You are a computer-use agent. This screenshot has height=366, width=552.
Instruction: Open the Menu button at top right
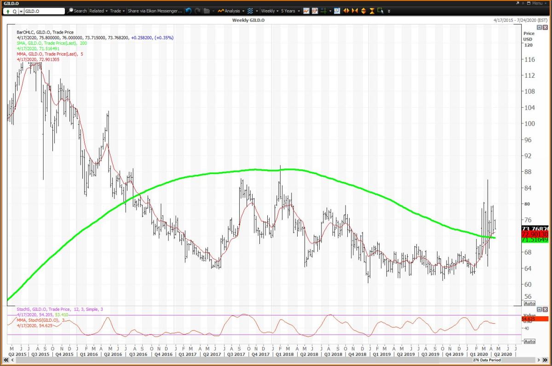point(537,3)
